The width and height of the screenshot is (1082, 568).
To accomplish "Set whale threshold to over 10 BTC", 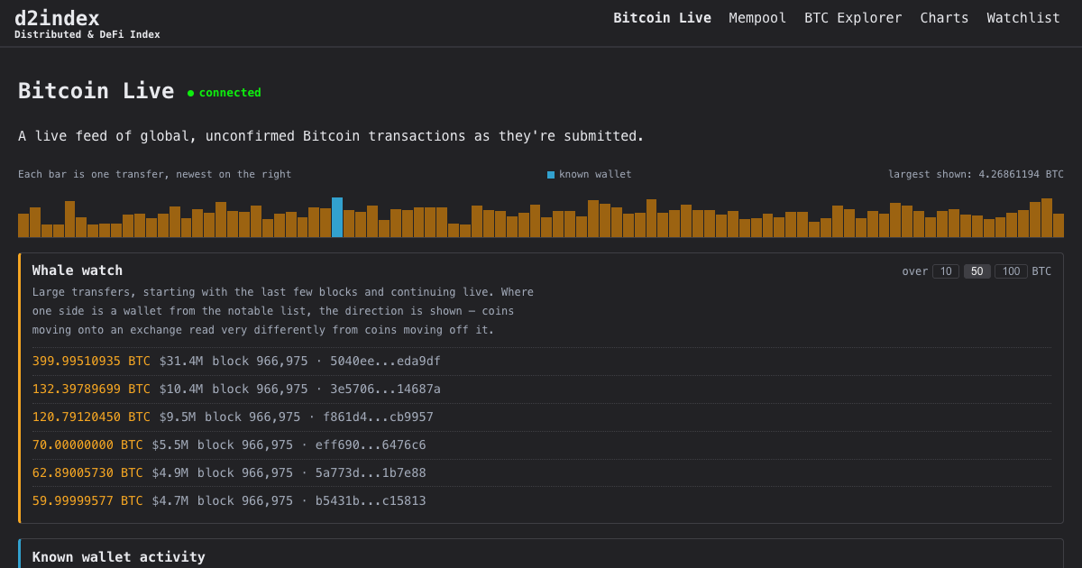I will click(x=946, y=271).
